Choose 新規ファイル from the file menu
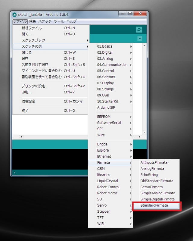193x241 pixels. pos(51,28)
